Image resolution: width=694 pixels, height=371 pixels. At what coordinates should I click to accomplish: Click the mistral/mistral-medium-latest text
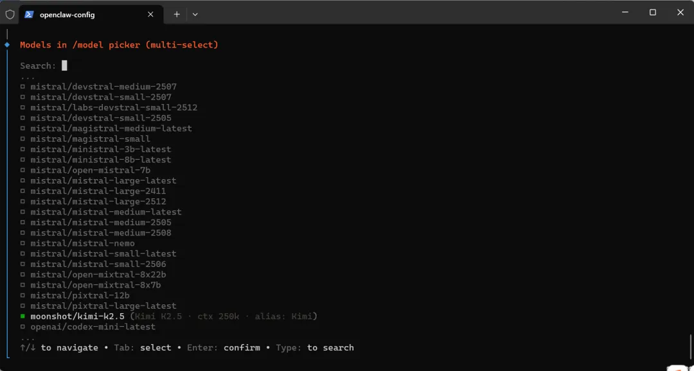coord(106,212)
